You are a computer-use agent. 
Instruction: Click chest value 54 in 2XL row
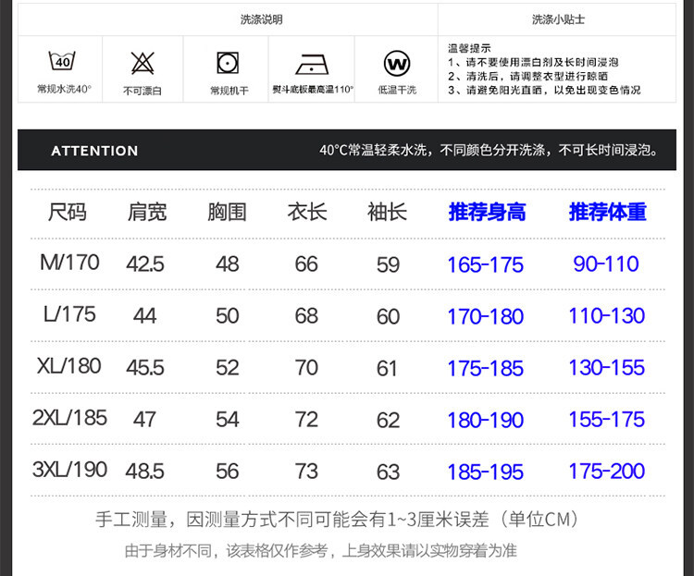pyautogui.click(x=228, y=420)
